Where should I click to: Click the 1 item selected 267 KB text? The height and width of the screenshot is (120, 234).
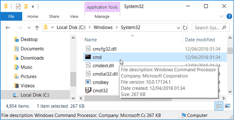tap(61, 106)
